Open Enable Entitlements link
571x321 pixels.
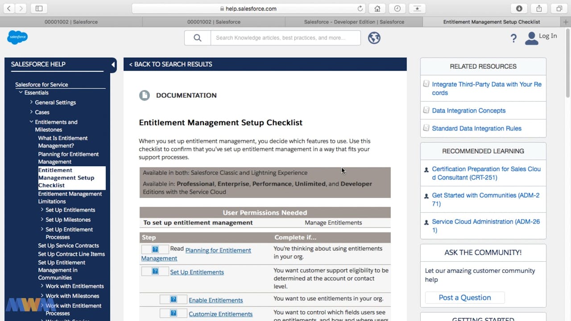216,300
